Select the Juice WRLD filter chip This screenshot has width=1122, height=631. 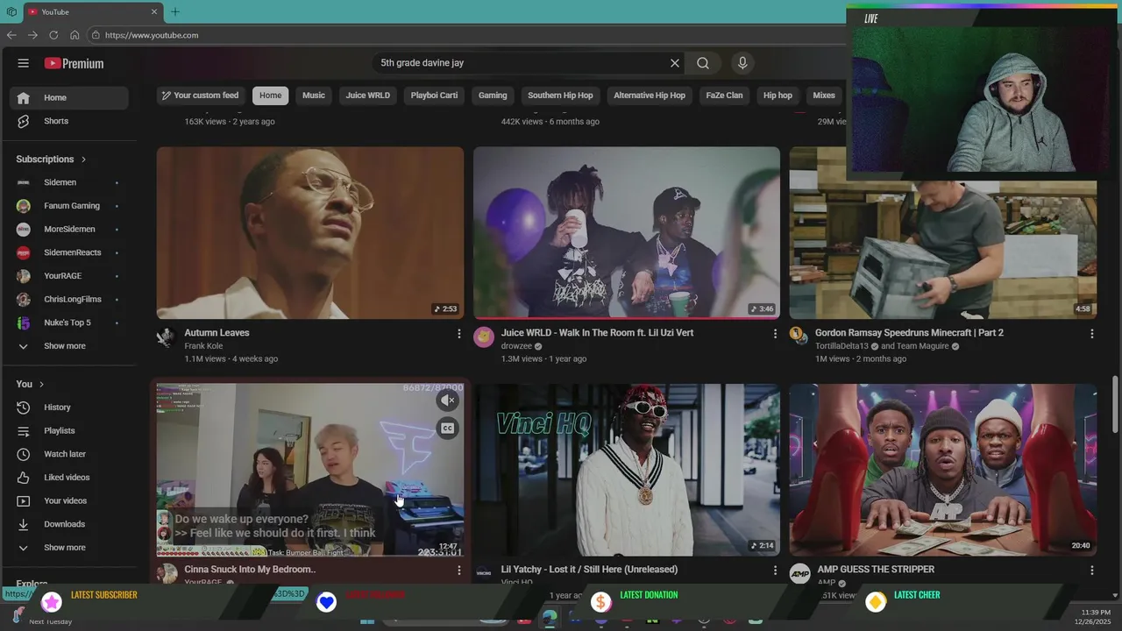point(367,96)
